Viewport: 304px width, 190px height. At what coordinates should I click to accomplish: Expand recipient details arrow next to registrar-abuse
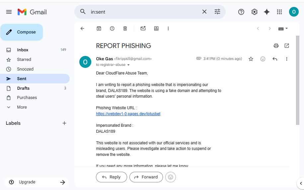[128, 65]
